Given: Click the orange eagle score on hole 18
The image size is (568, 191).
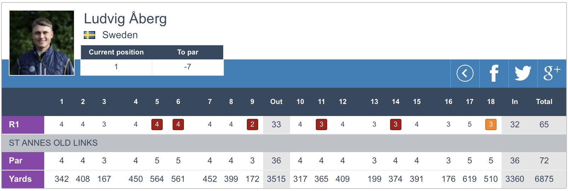Looking at the screenshot, I should [491, 125].
